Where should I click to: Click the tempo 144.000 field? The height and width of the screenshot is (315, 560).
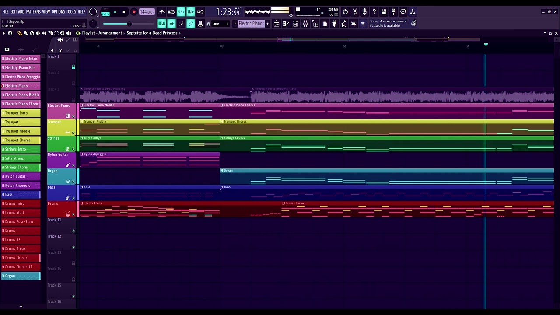point(147,12)
